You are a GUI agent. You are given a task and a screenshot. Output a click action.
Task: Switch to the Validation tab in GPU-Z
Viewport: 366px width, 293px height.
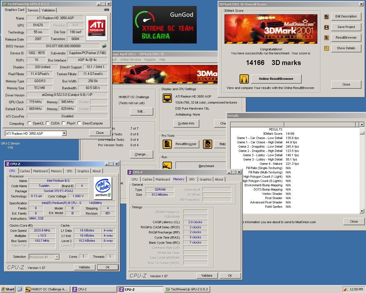pyautogui.click(x=48, y=10)
